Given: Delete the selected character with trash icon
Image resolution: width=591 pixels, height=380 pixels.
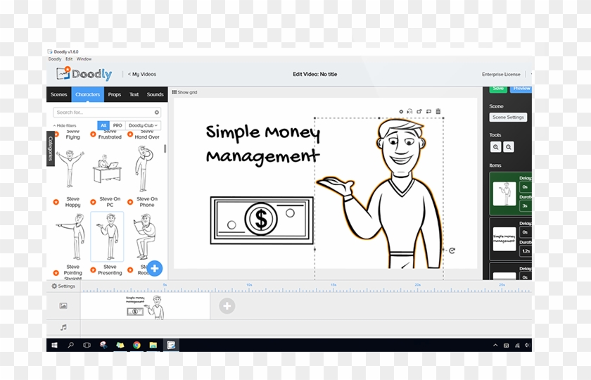Looking at the screenshot, I should 438,111.
